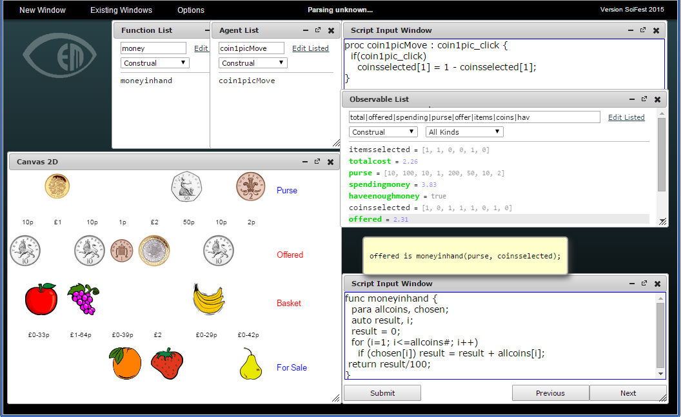Click the Function List search field
This screenshot has width=683, height=417.
tap(153, 48)
